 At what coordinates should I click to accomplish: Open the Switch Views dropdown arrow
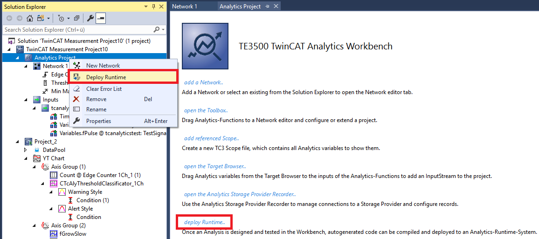[x=48, y=18]
